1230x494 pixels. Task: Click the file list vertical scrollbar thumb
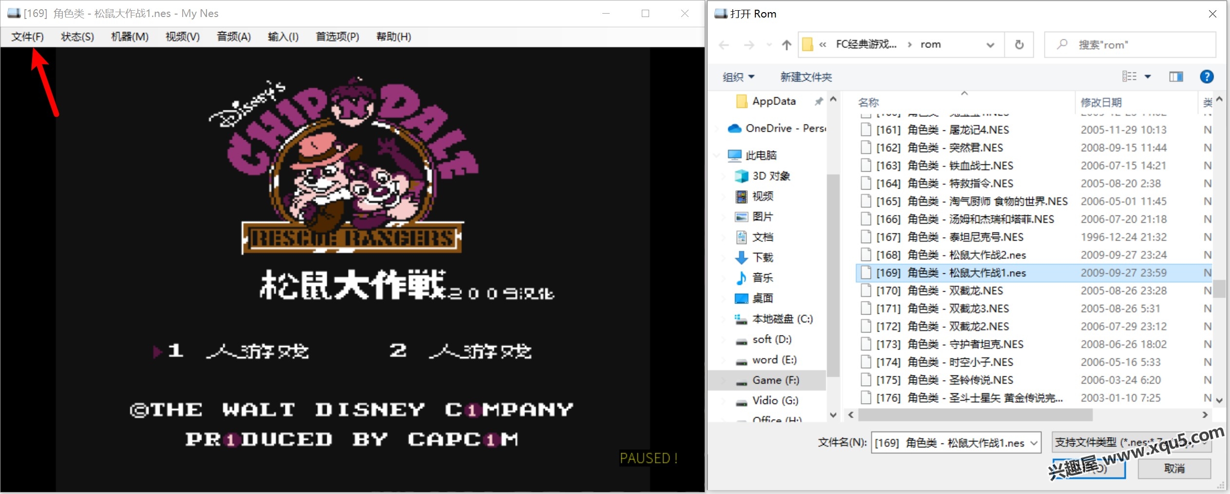(1218, 289)
